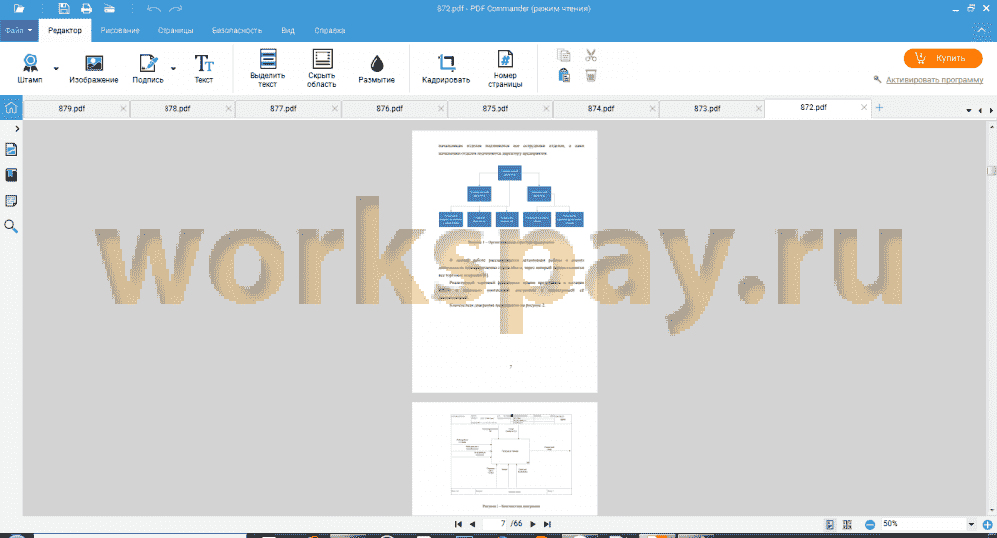Open bookmarks panel in left sidebar
997x538 pixels.
click(11, 175)
